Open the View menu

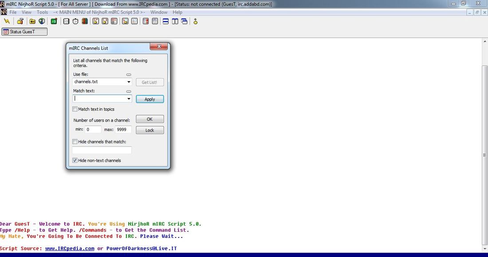click(27, 12)
